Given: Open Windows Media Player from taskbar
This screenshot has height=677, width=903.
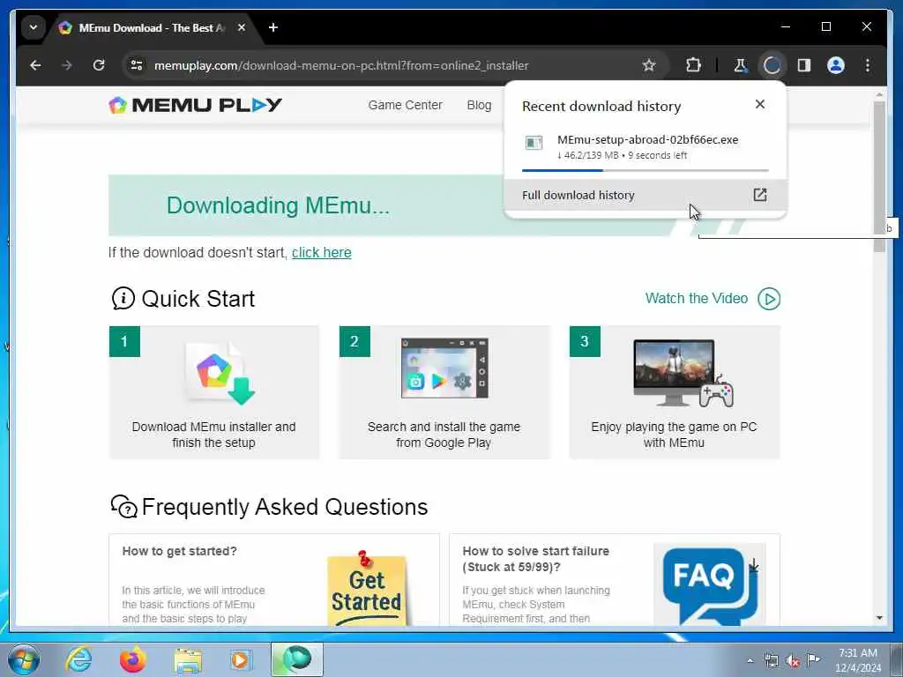Looking at the screenshot, I should [242, 659].
